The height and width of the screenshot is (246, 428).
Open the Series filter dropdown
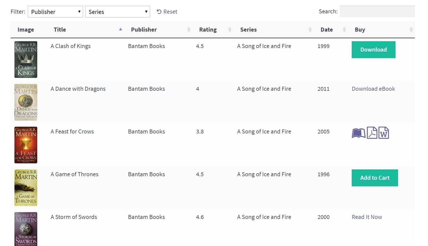118,12
